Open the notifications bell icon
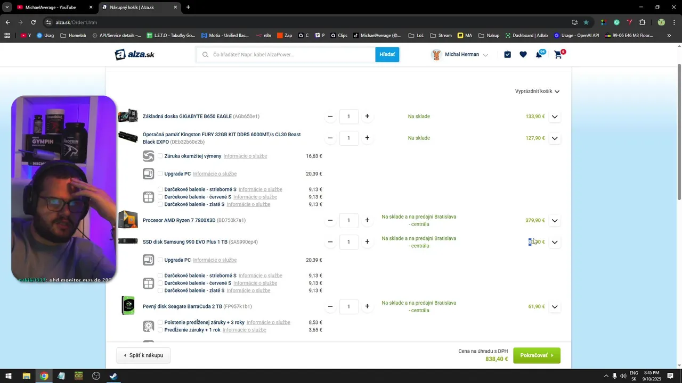682x383 pixels. [x=539, y=54]
